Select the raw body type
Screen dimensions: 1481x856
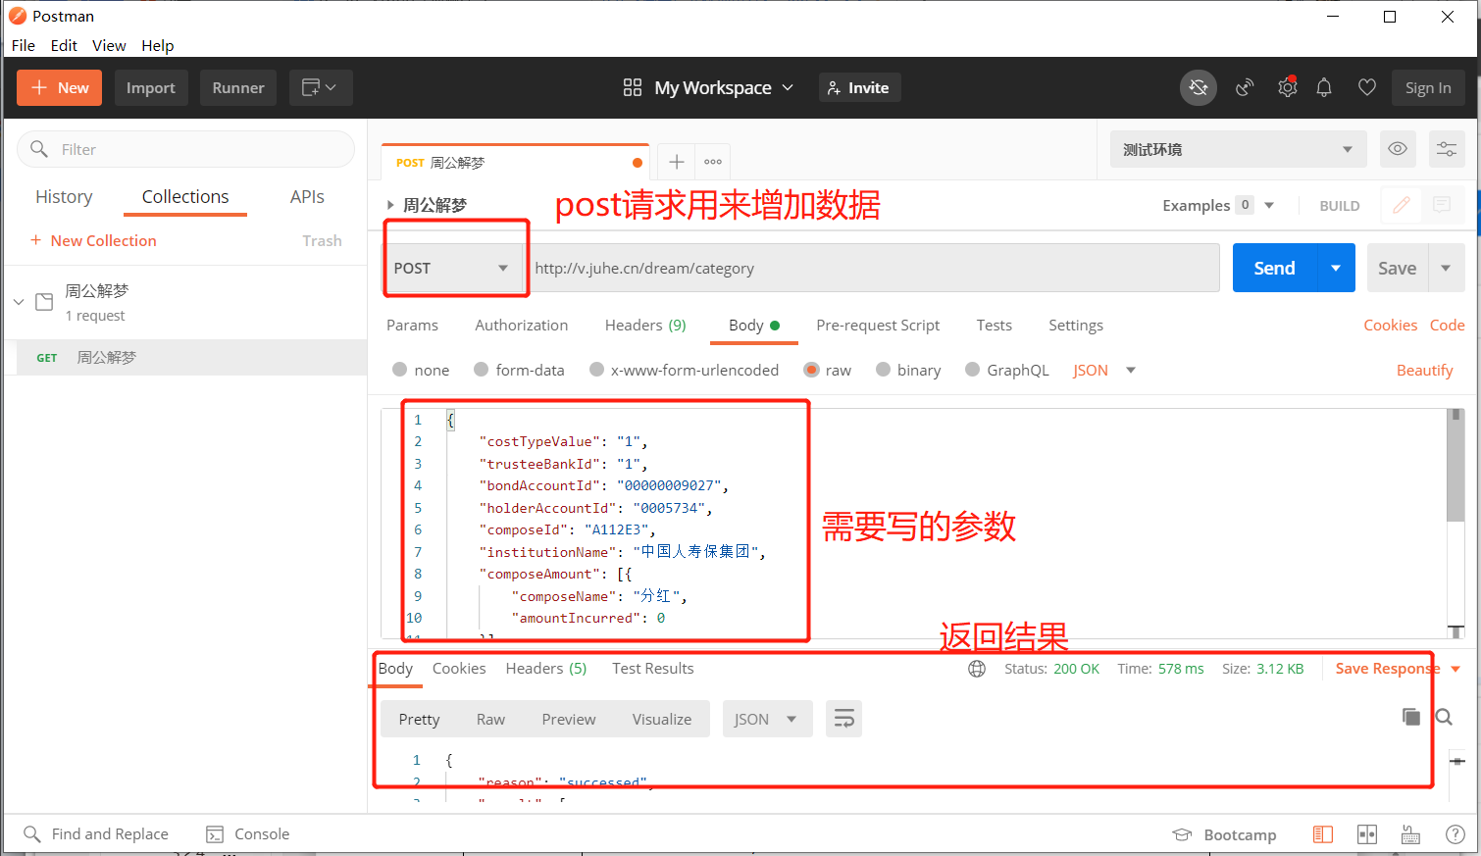click(811, 370)
